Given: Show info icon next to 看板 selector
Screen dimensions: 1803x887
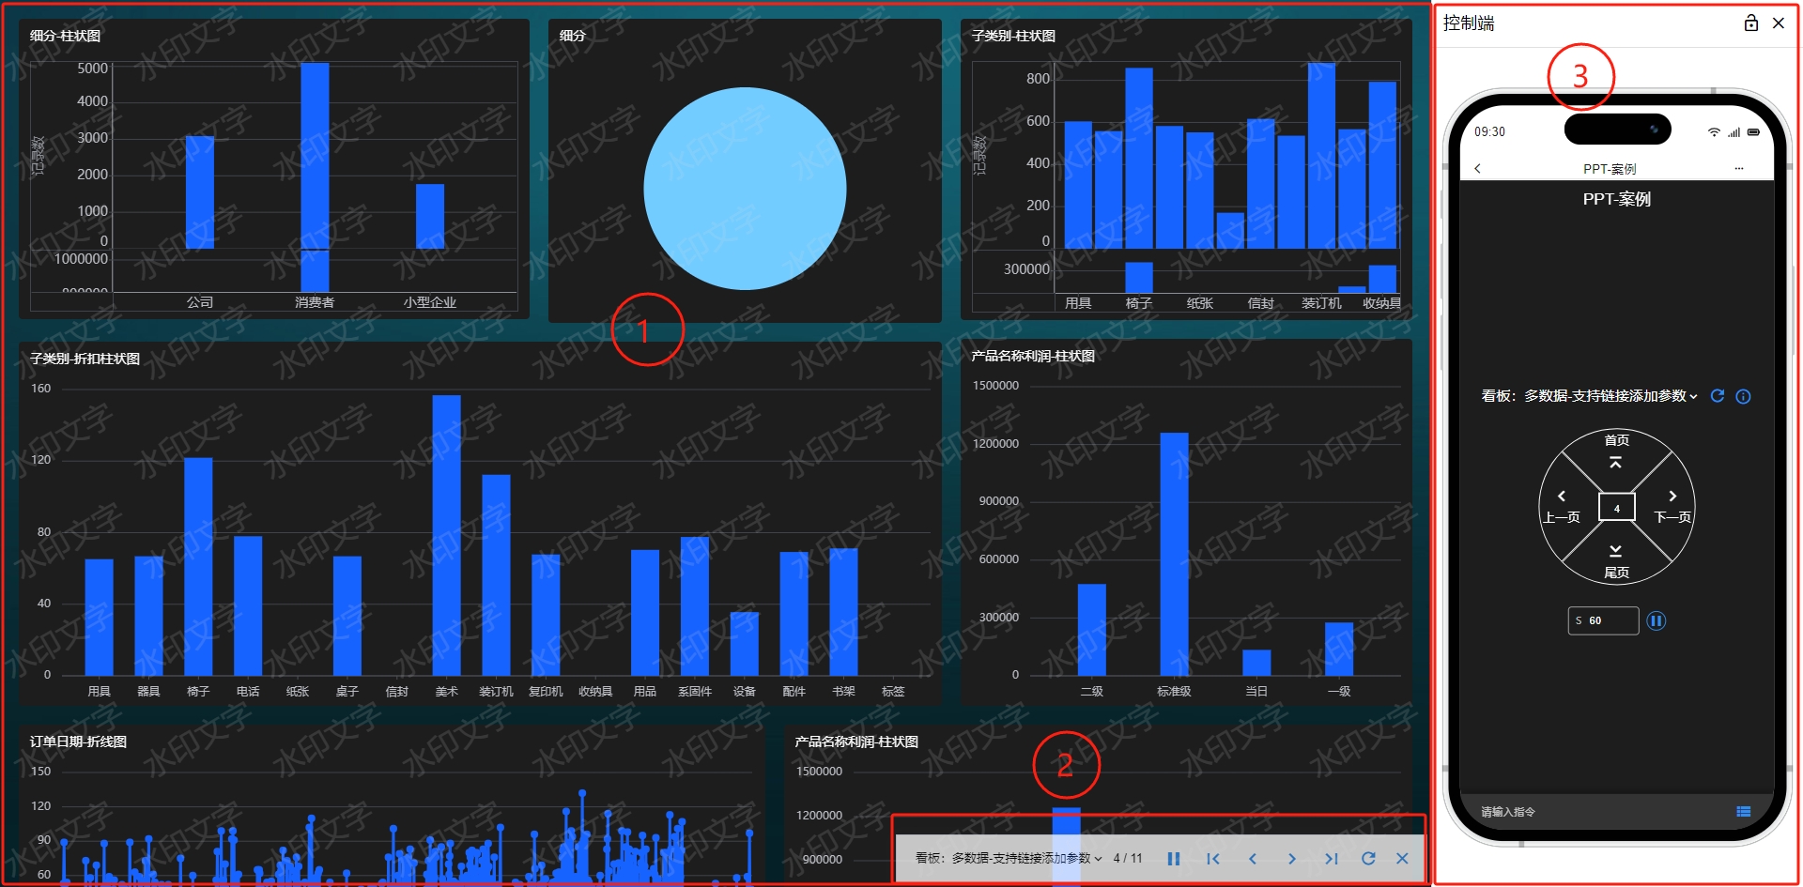Looking at the screenshot, I should click(1744, 397).
